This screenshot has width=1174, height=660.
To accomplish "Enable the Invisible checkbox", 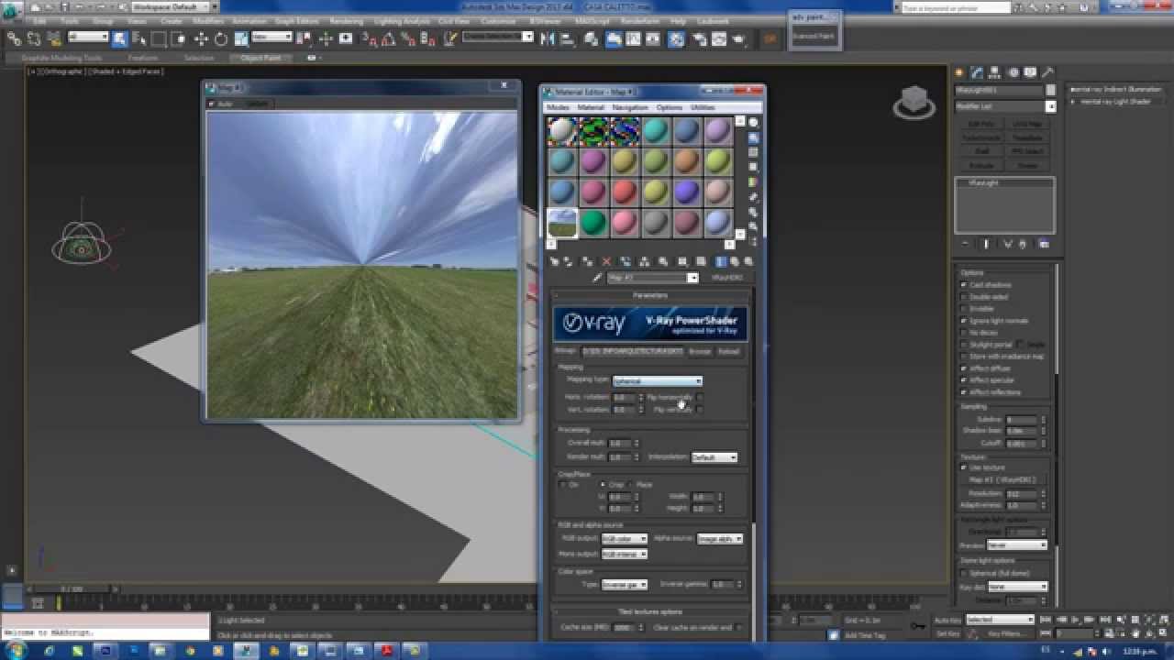I will pos(963,309).
